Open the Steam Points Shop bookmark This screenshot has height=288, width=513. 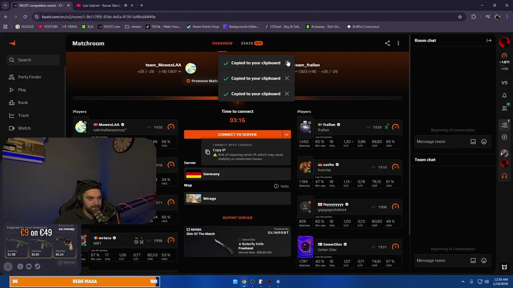203,27
